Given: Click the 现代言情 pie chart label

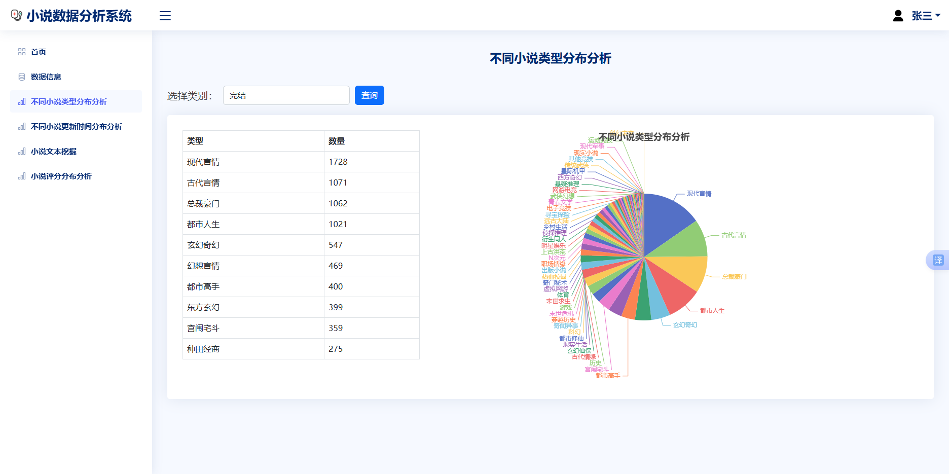Looking at the screenshot, I should pos(699,194).
